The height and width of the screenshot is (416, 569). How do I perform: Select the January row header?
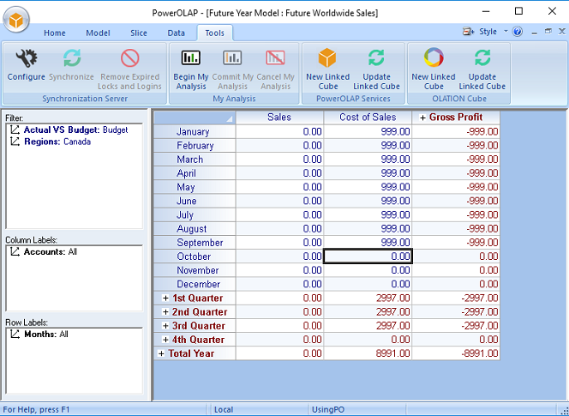195,131
